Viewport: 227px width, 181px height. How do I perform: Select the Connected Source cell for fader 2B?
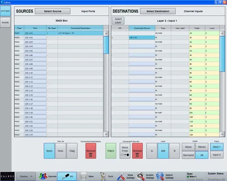click(x=142, y=46)
